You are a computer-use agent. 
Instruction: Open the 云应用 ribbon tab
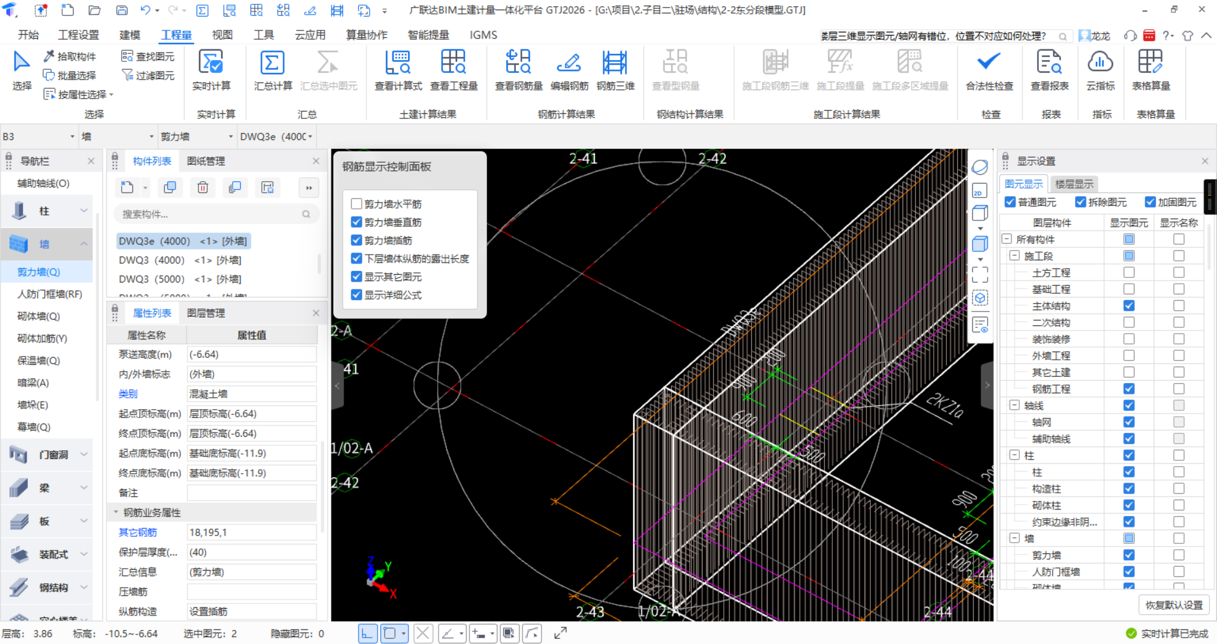(x=310, y=35)
